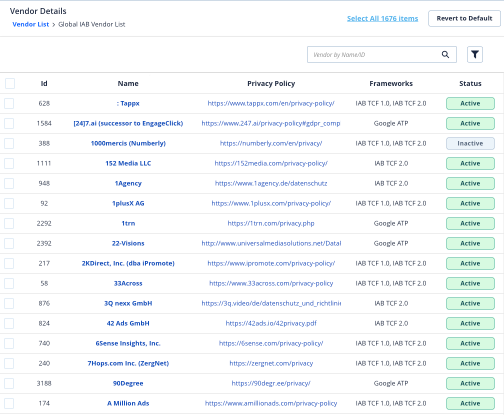This screenshot has width=504, height=415.
Task: Open the 6Sense Insights, Inc. vendor
Action: [128, 343]
